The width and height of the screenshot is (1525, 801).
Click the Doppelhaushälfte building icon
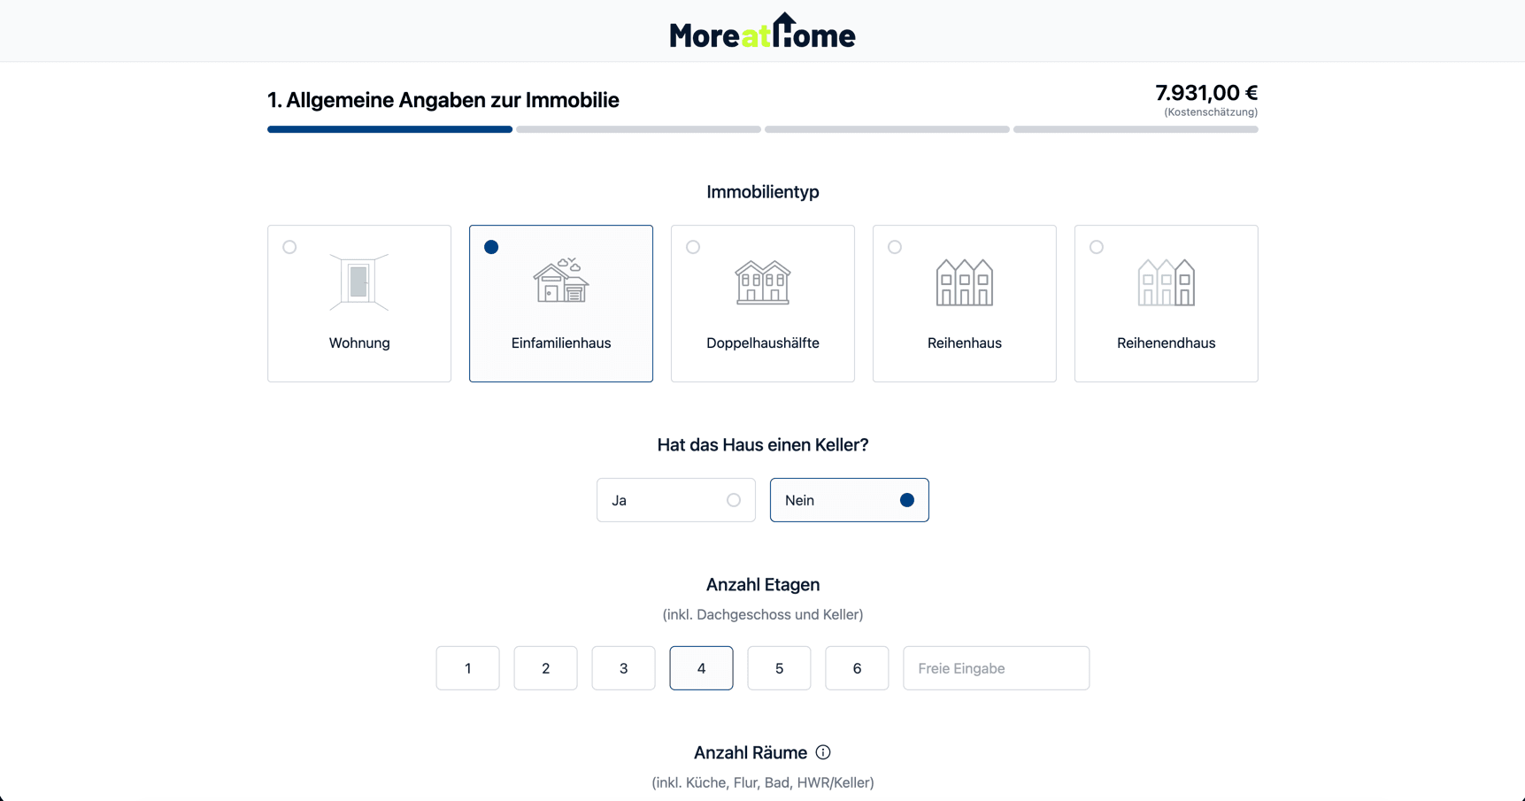tap(762, 282)
